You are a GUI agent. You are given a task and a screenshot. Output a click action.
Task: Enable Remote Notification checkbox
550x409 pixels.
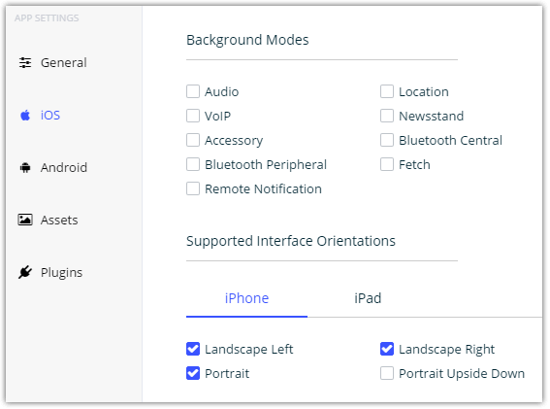[x=193, y=188]
